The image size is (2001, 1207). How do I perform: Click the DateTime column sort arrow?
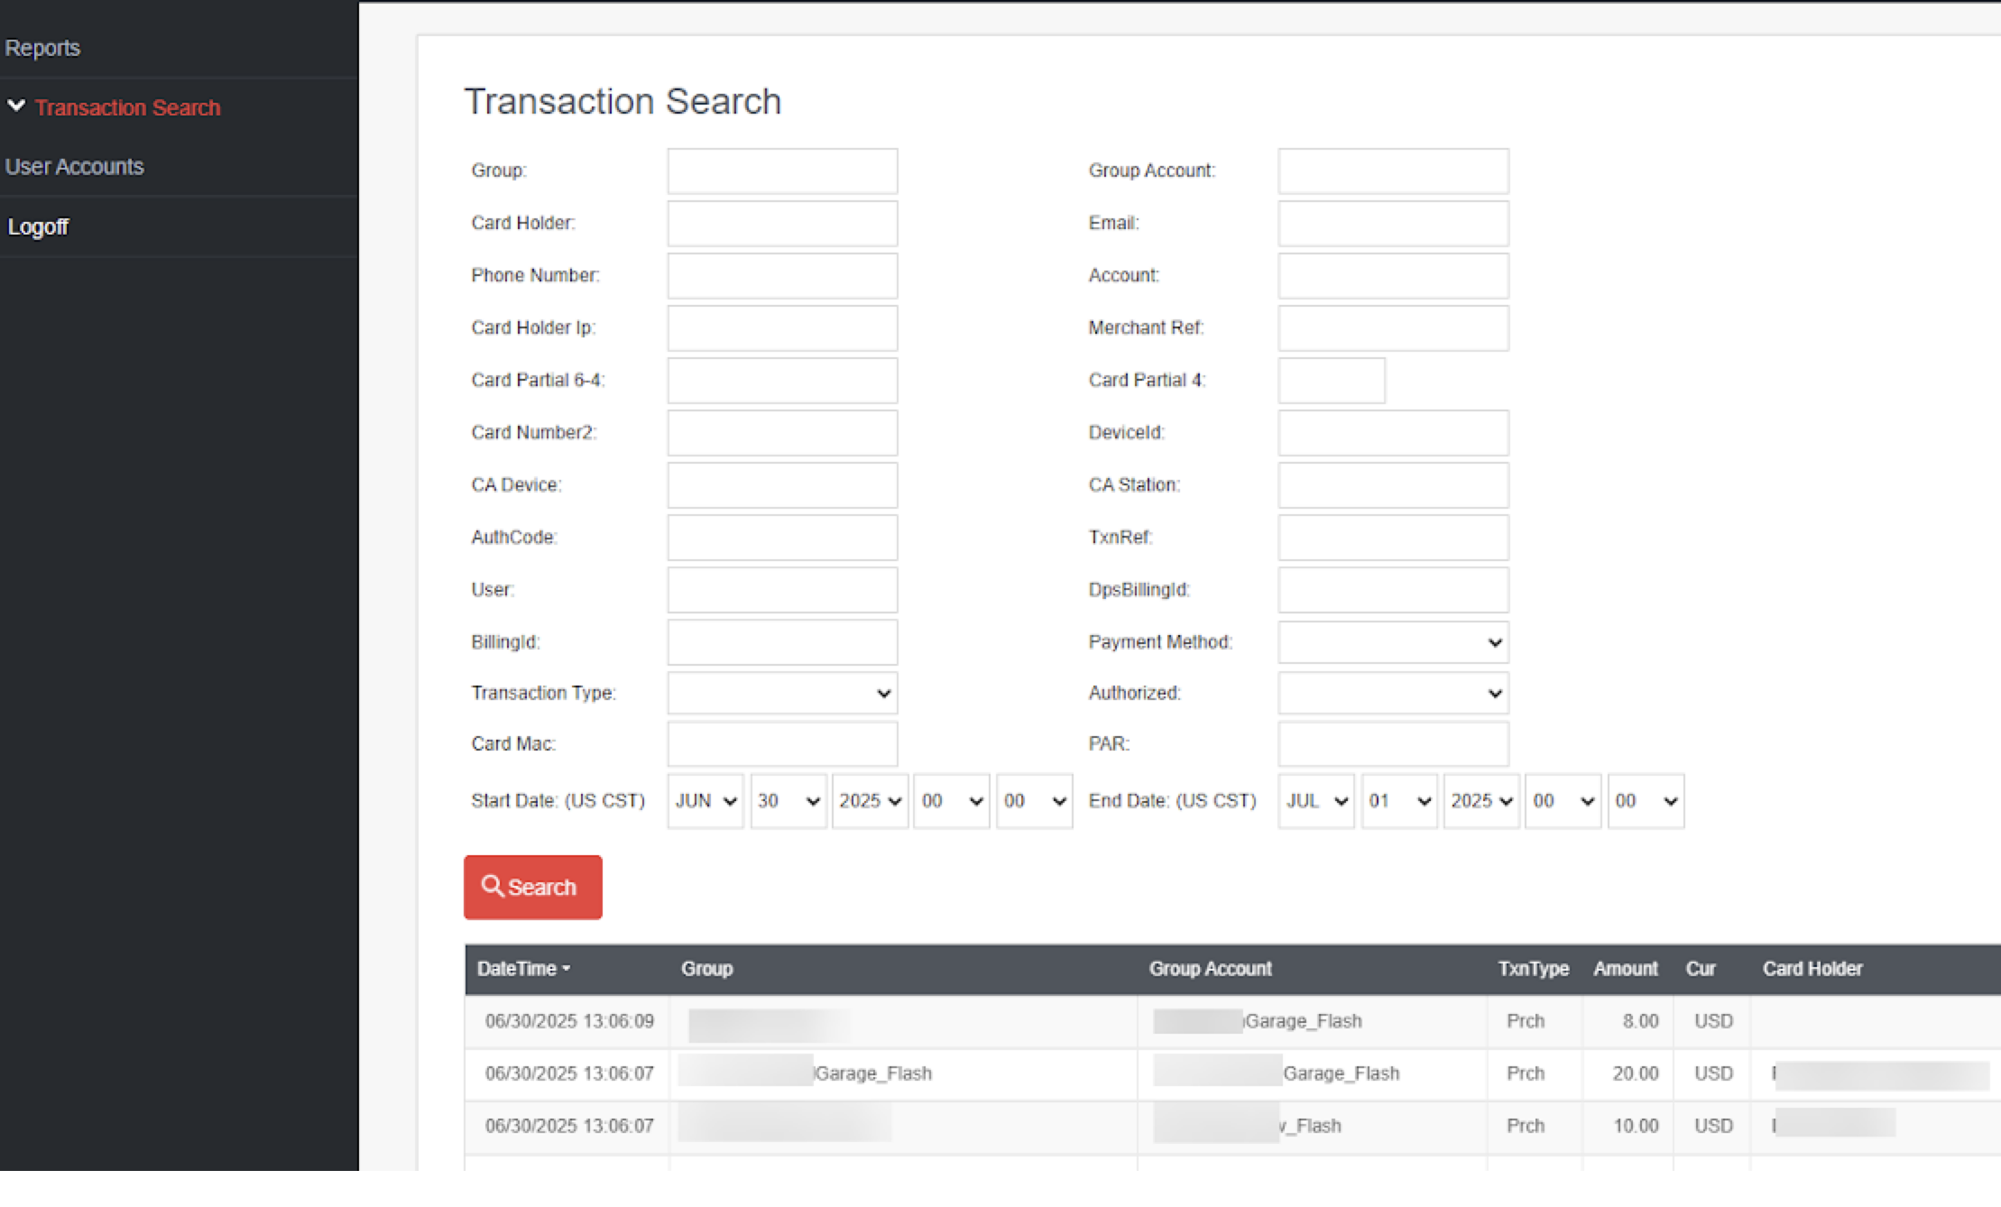(x=567, y=969)
